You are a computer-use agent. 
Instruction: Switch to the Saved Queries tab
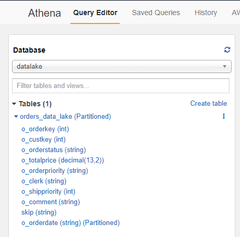pyautogui.click(x=156, y=13)
